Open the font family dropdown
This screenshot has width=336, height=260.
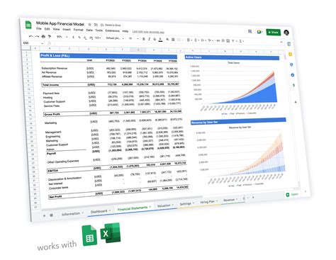(115, 38)
